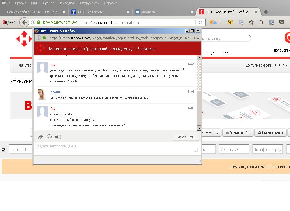Open a new browser tab
The height and width of the screenshot is (211, 290).
[x=266, y=12]
